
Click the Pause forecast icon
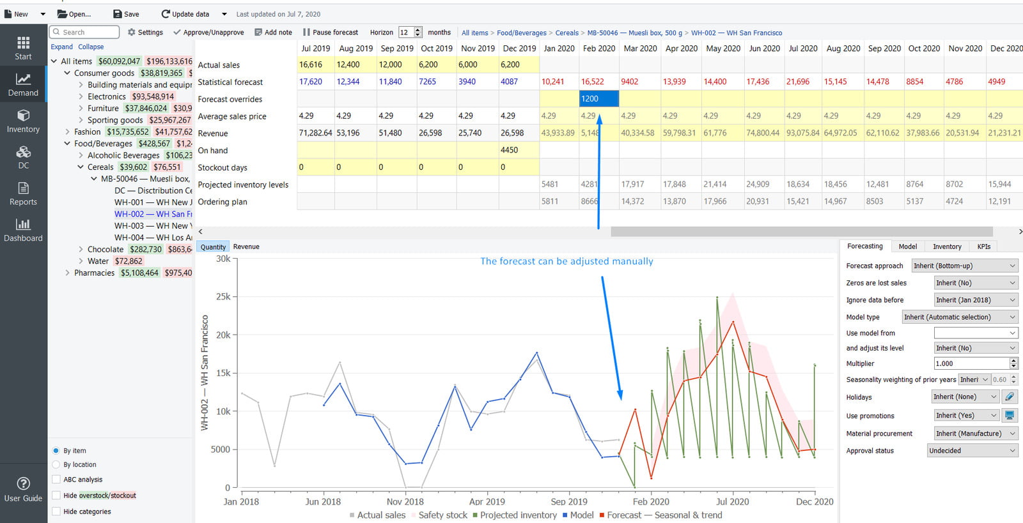[x=306, y=32]
